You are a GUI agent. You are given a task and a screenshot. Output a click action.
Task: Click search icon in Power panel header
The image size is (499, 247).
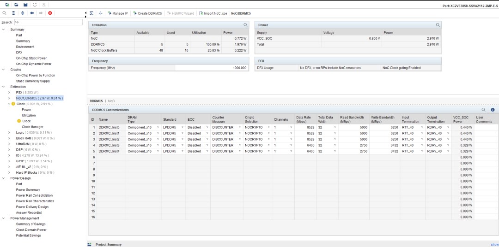[x=438, y=25]
